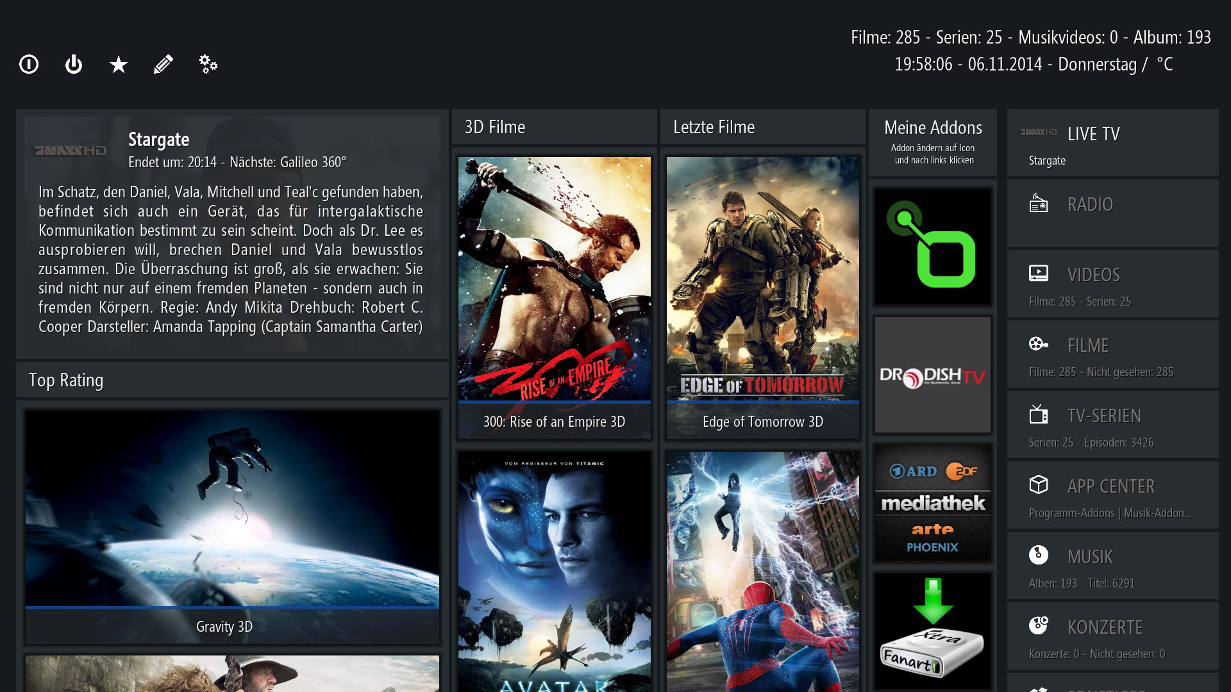Launch the green Zattoo-style addon icon
This screenshot has height=692, width=1231.
tap(933, 247)
